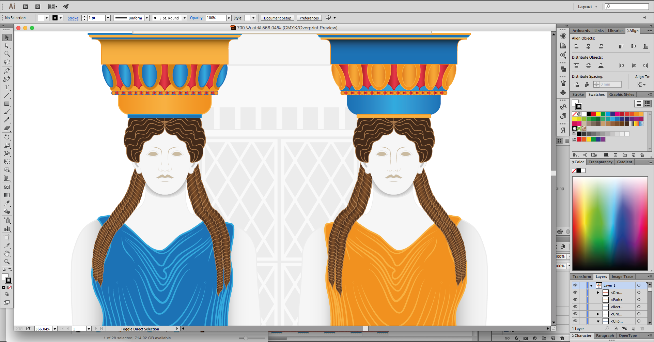Click the Preferences button

coord(309,18)
